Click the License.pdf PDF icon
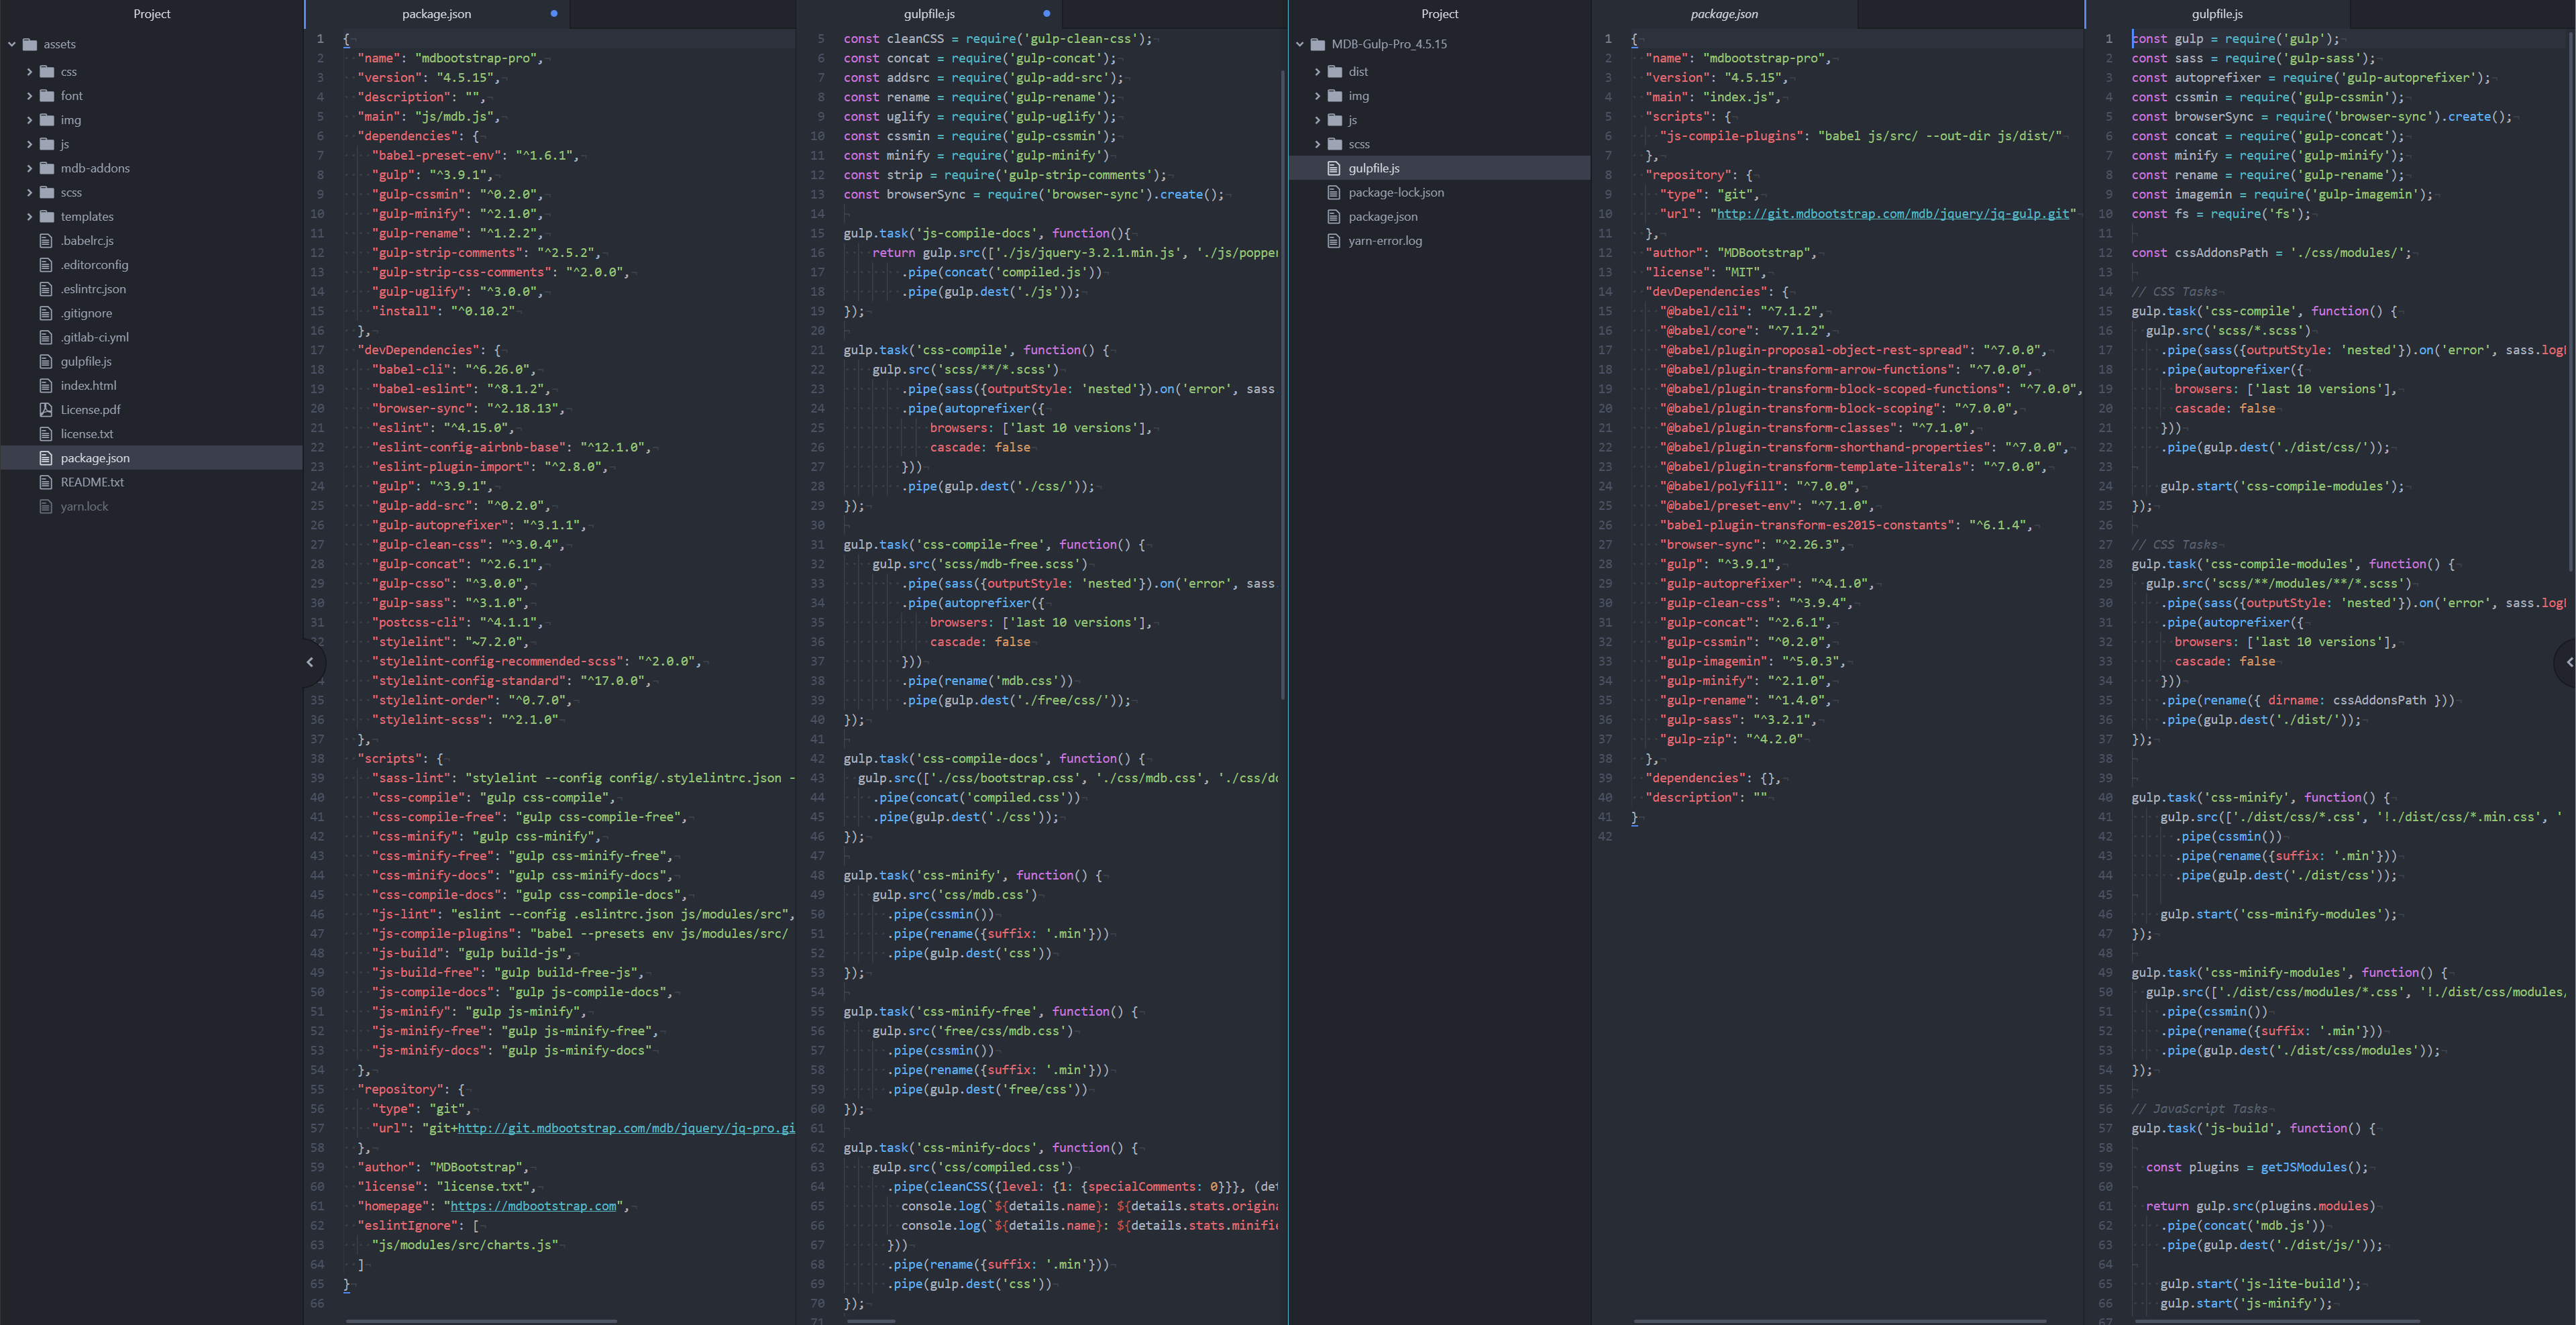 (x=46, y=409)
